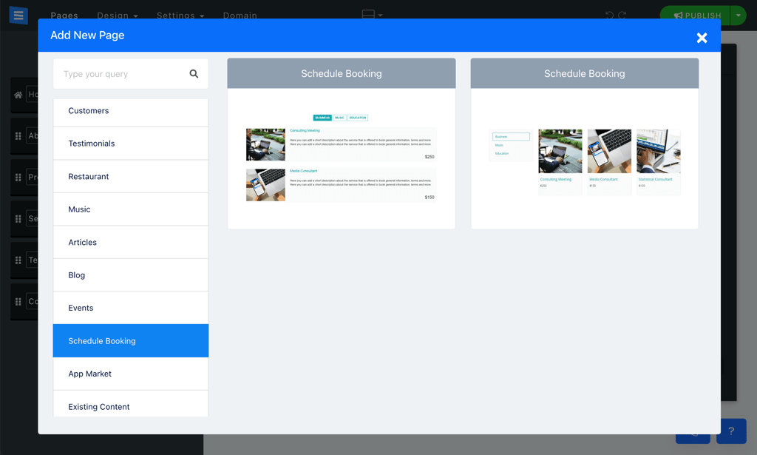The width and height of the screenshot is (757, 455).
Task: Select the Existing Content category
Action: point(130,404)
